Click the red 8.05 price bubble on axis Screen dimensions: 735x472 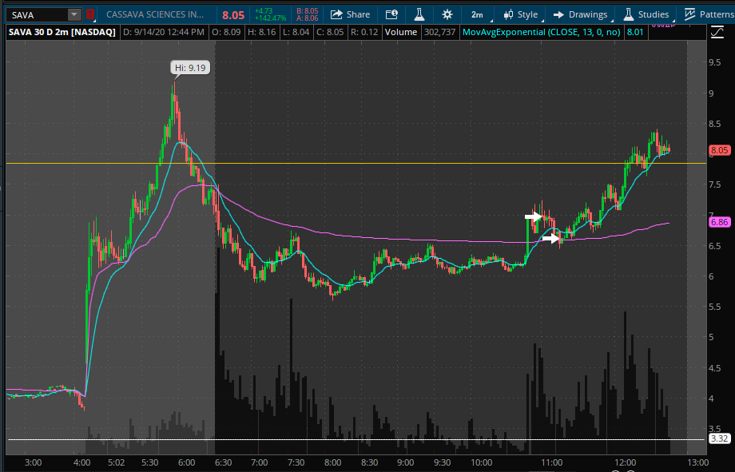click(719, 149)
